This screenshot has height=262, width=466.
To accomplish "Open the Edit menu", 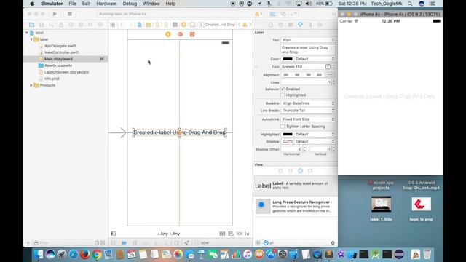I will (86, 4).
